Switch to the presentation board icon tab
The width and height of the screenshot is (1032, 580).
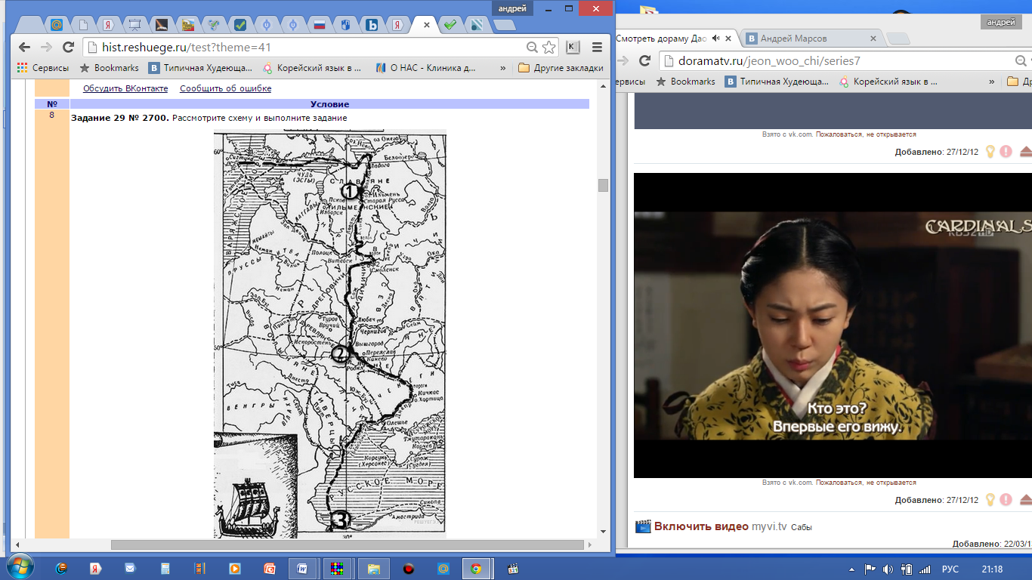click(x=134, y=25)
